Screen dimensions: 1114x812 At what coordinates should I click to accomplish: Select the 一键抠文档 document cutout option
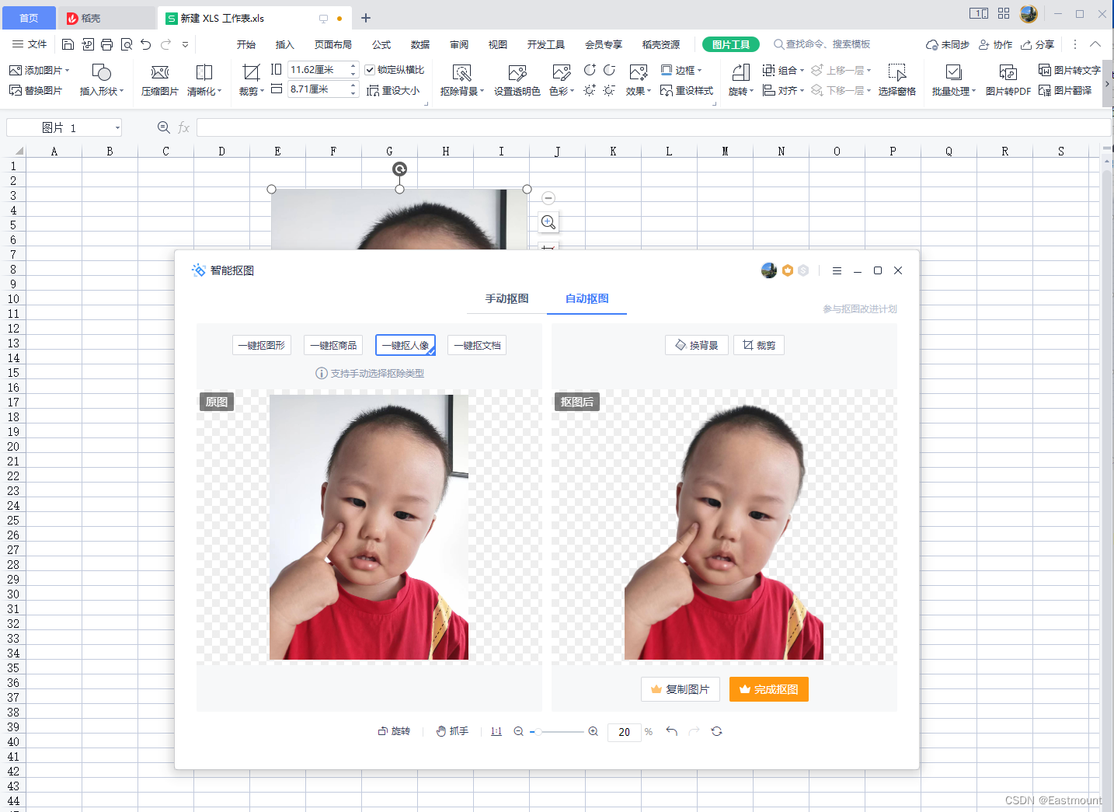[477, 345]
